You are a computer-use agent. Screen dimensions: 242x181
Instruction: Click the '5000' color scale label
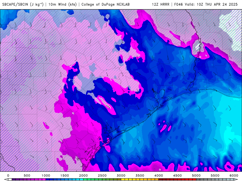point(196,176)
